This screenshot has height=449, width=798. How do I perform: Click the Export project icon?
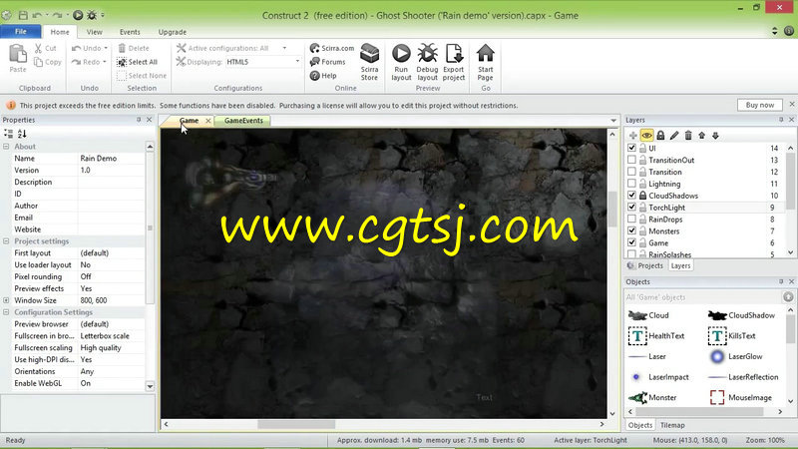coord(454,54)
